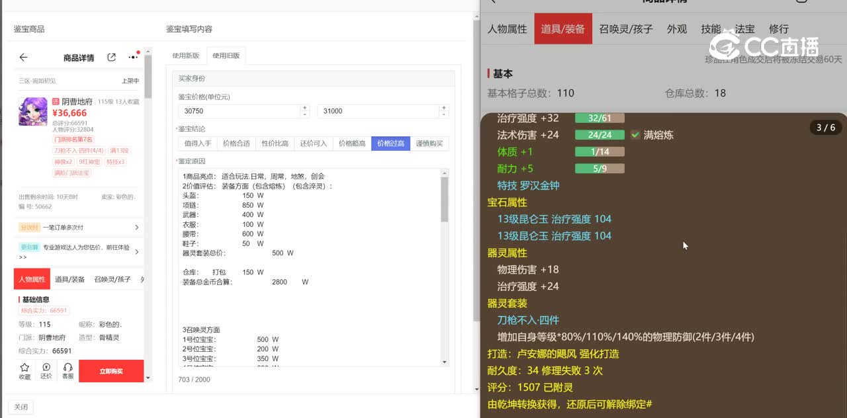Click the 关闭 button at bottom left
This screenshot has height=418, width=847.
[x=21, y=407]
